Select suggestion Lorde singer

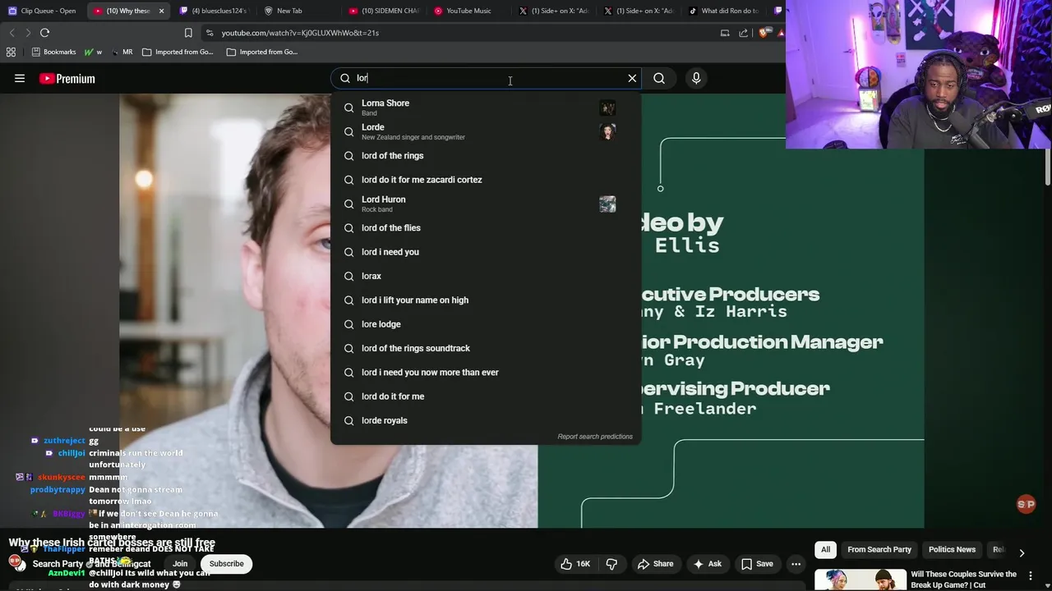tap(486, 131)
